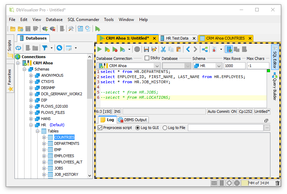Open the SQL Commander menu
Image resolution: width=287 pixels, height=194 pixels.
click(x=83, y=20)
